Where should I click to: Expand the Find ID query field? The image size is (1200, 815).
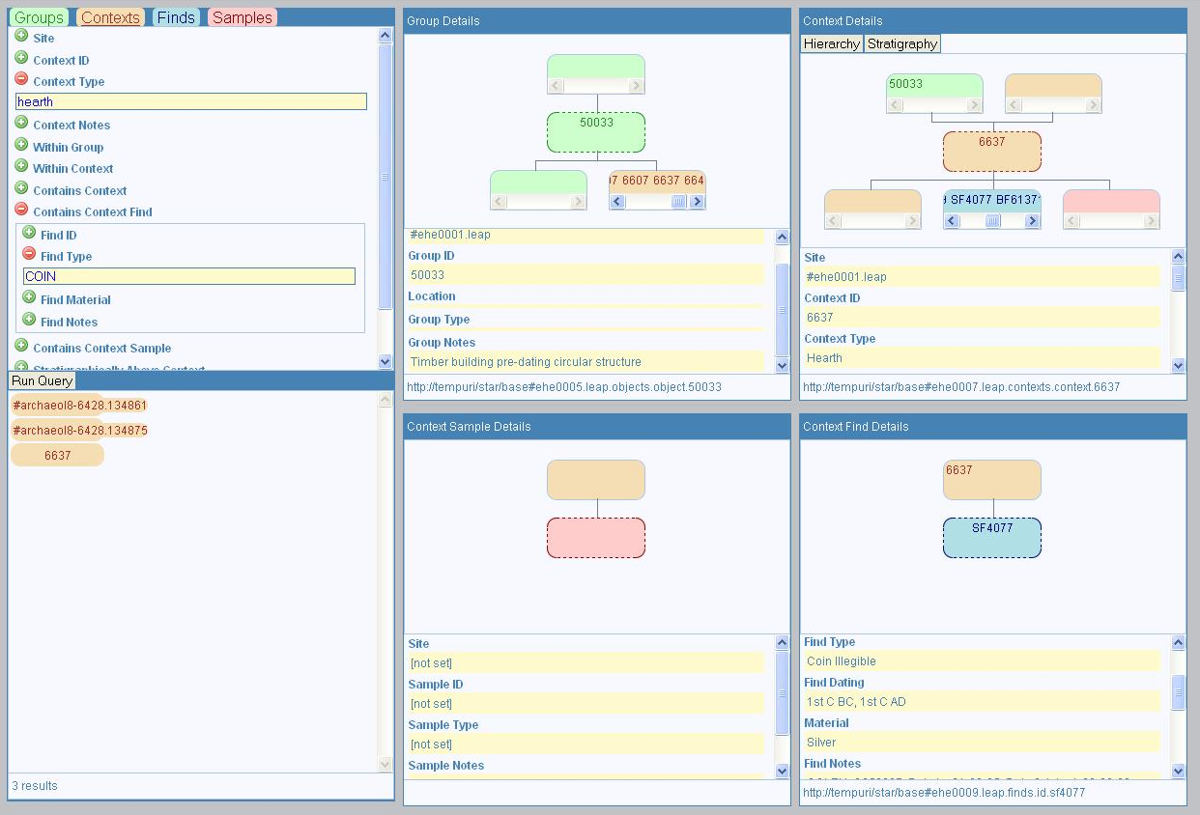pyautogui.click(x=29, y=233)
